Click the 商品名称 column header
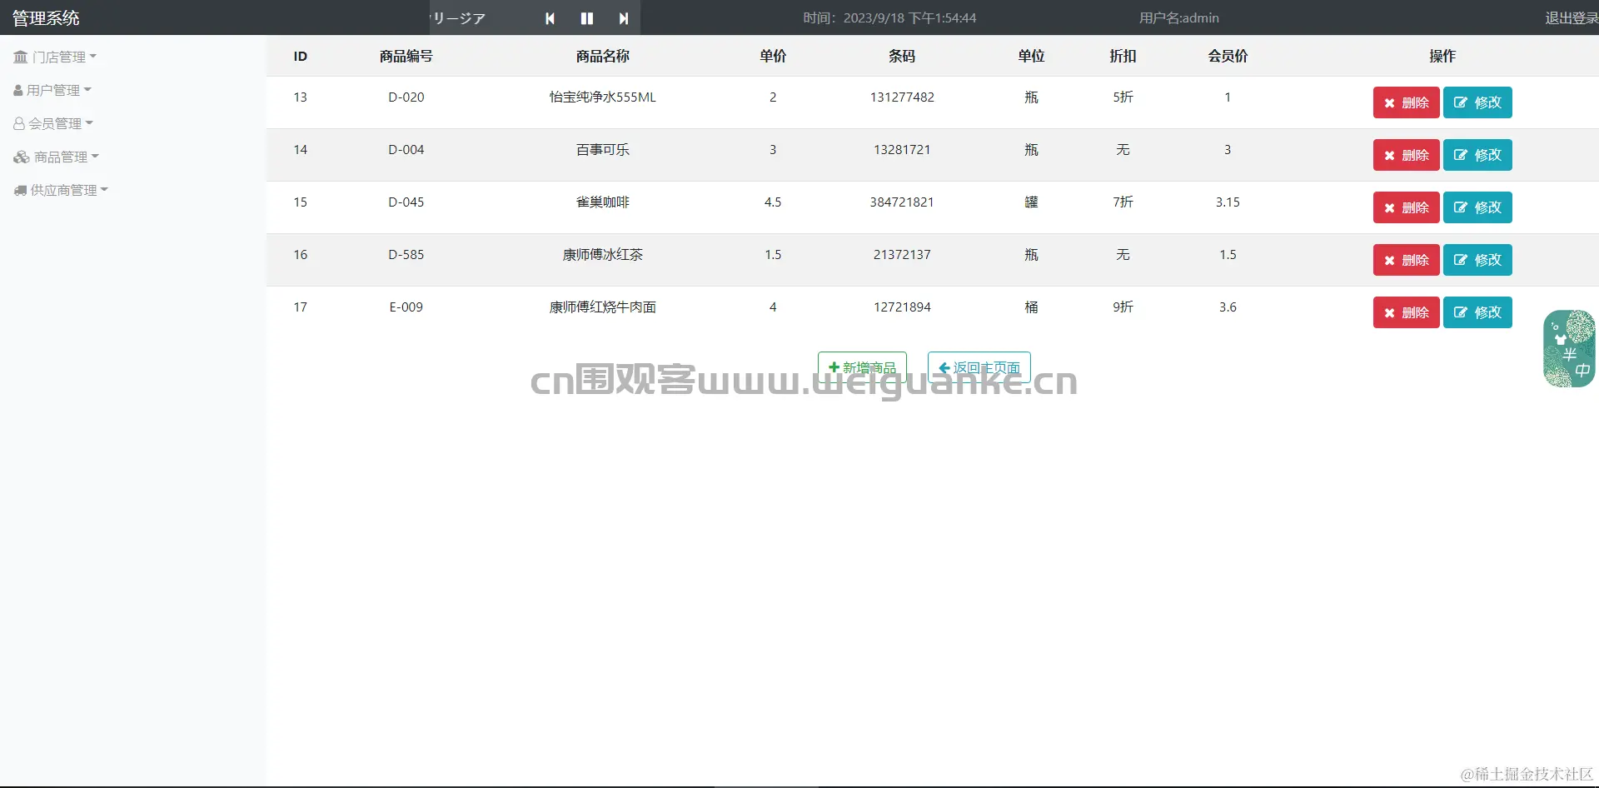Screen dimensions: 1599x788 point(602,56)
